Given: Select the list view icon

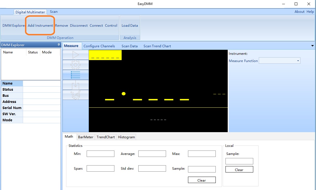Looking at the screenshot, I should click(x=76, y=75).
